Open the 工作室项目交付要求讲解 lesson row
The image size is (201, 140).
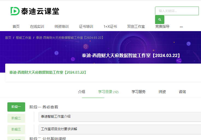pyautogui.click(x=120, y=129)
